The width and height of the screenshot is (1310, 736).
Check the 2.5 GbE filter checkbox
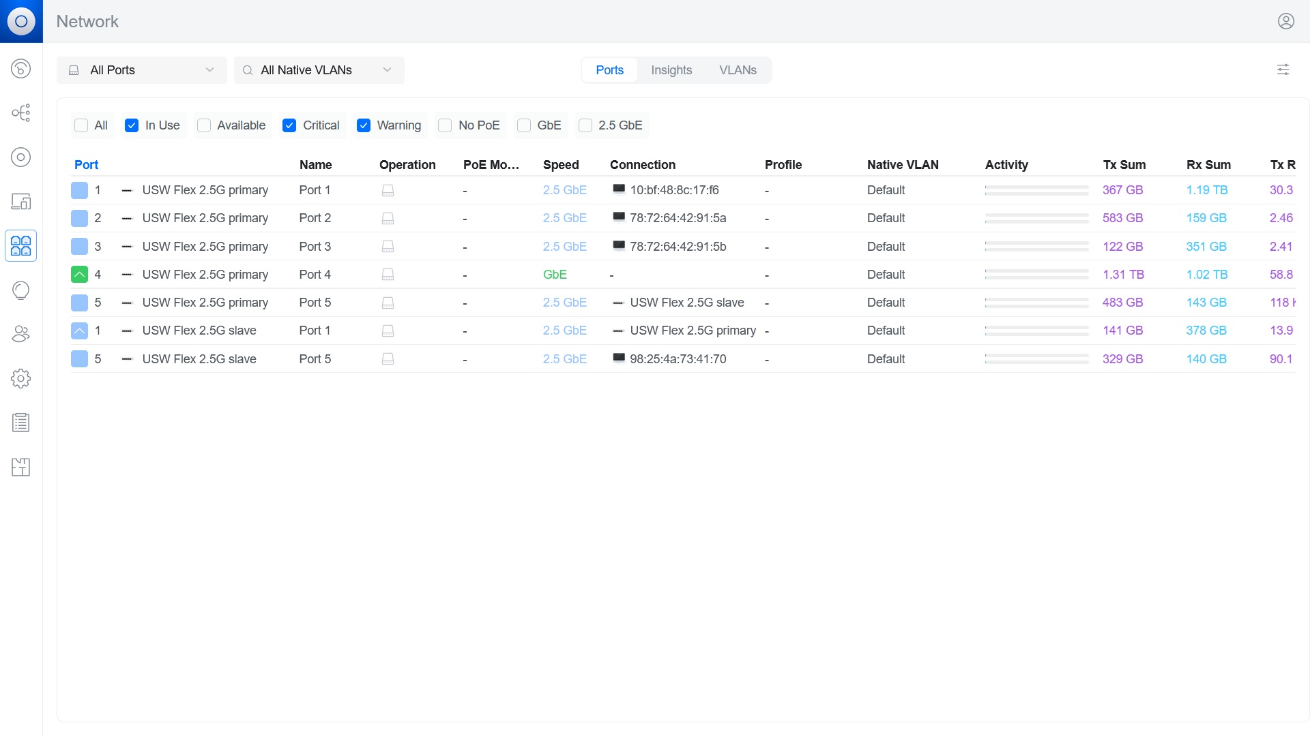[585, 125]
